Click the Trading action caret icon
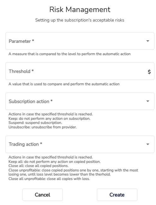 point(148,144)
